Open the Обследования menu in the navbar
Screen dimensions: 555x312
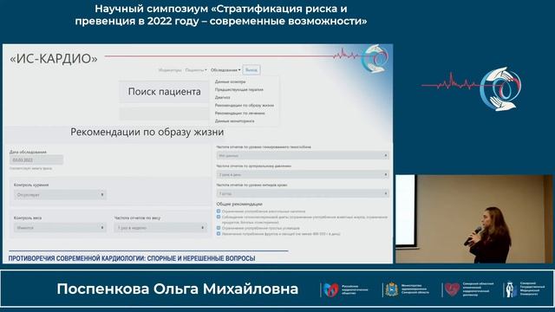pyautogui.click(x=225, y=70)
